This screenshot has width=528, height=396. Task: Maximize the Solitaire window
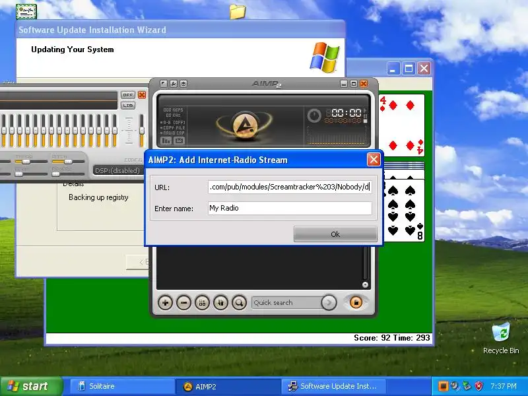click(x=409, y=69)
